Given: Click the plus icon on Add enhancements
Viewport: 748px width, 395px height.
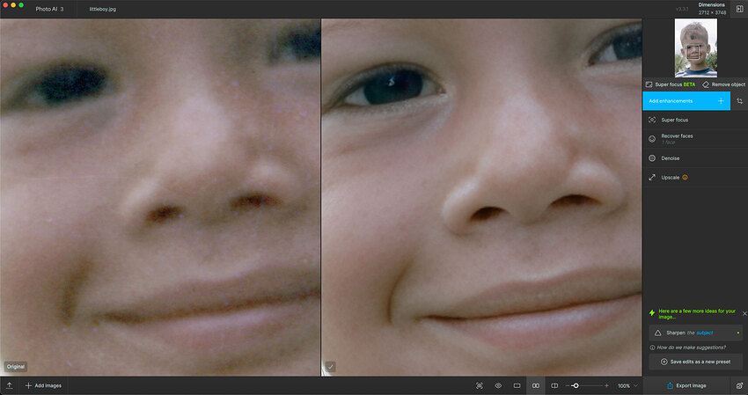Looking at the screenshot, I should point(721,101).
